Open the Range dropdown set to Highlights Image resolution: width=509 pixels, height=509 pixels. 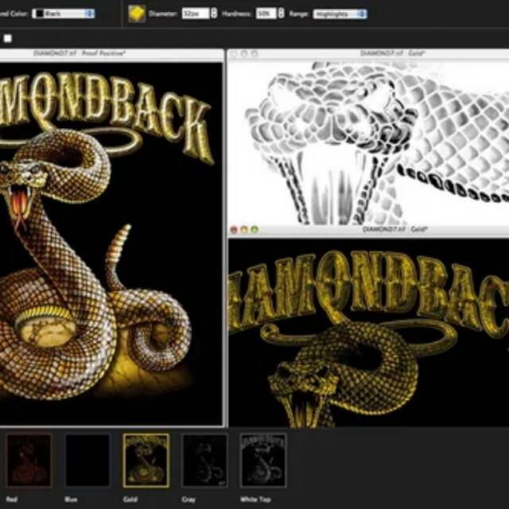pos(340,14)
